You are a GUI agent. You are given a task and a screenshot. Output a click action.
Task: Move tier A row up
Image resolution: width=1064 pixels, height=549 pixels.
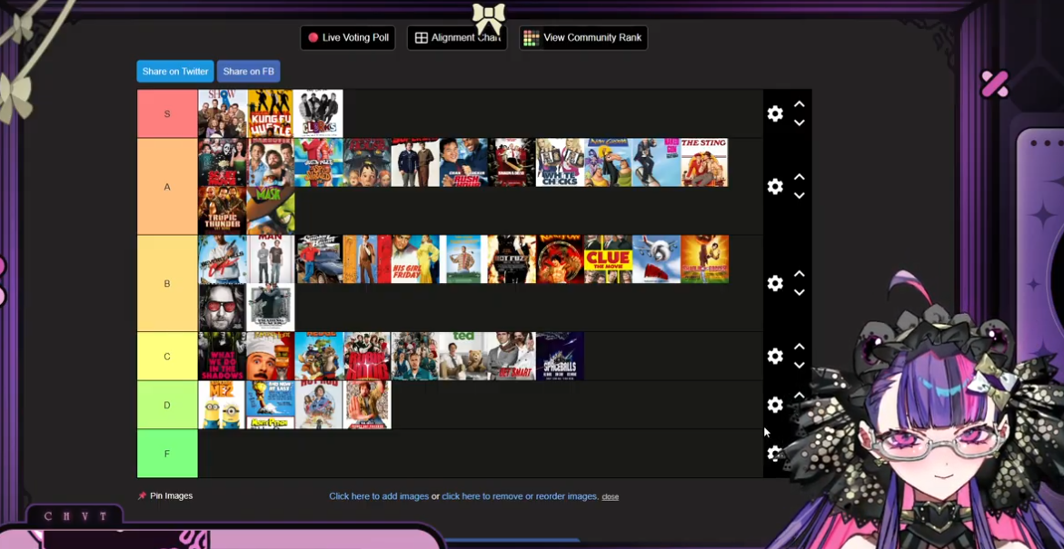click(800, 177)
